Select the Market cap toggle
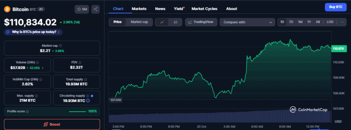Image resolution: width=351 pixels, height=130 pixels. tap(139, 22)
